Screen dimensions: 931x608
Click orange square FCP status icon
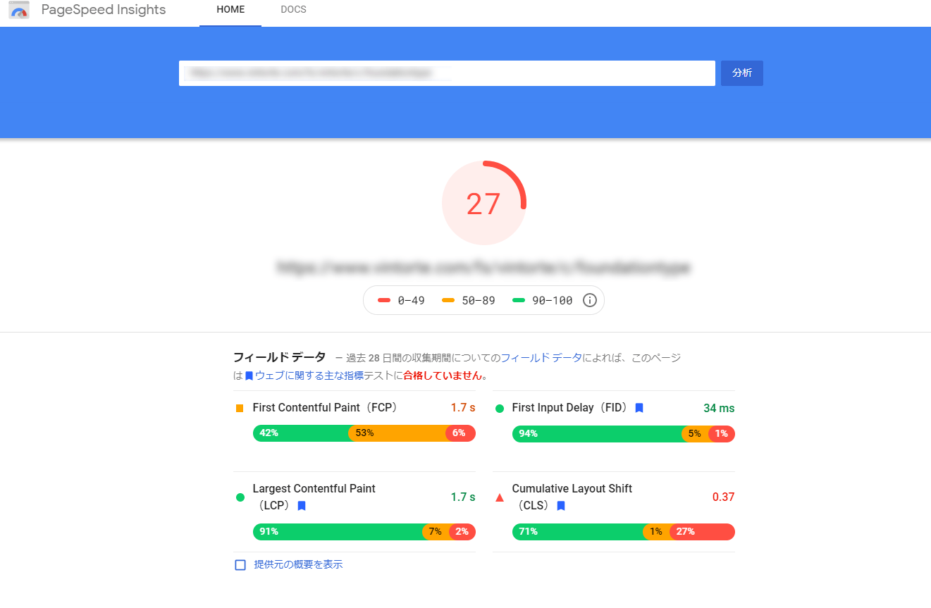point(240,408)
